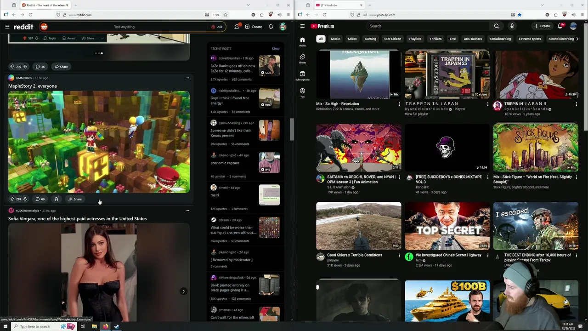Downvote the post with 292 votes
Viewport: 588px width, 331px height.
[x=25, y=67]
